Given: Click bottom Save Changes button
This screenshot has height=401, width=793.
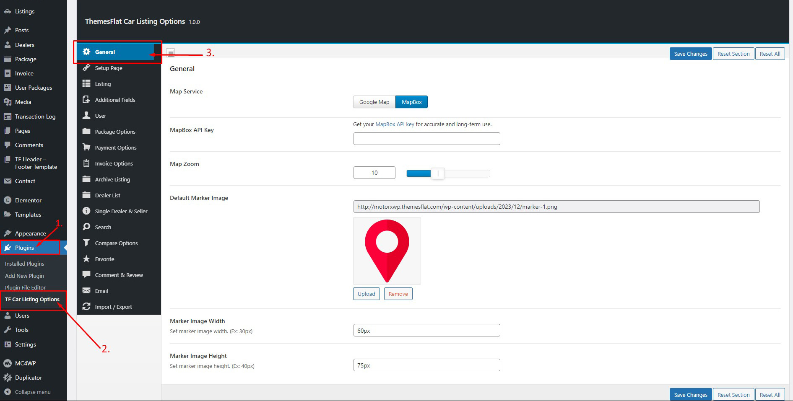Looking at the screenshot, I should pos(691,395).
